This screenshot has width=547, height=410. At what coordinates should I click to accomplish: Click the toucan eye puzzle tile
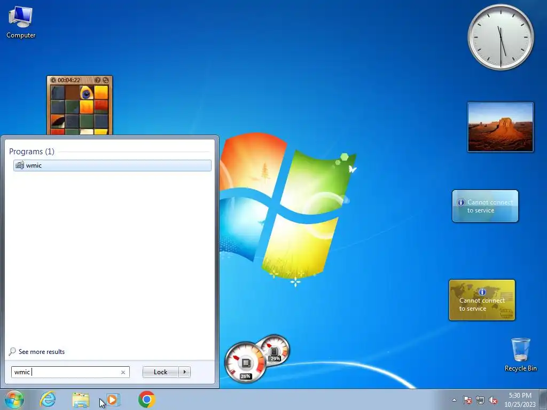[87, 93]
